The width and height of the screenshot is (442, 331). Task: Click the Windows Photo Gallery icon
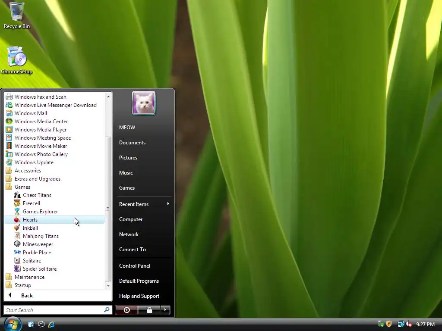(x=9, y=154)
